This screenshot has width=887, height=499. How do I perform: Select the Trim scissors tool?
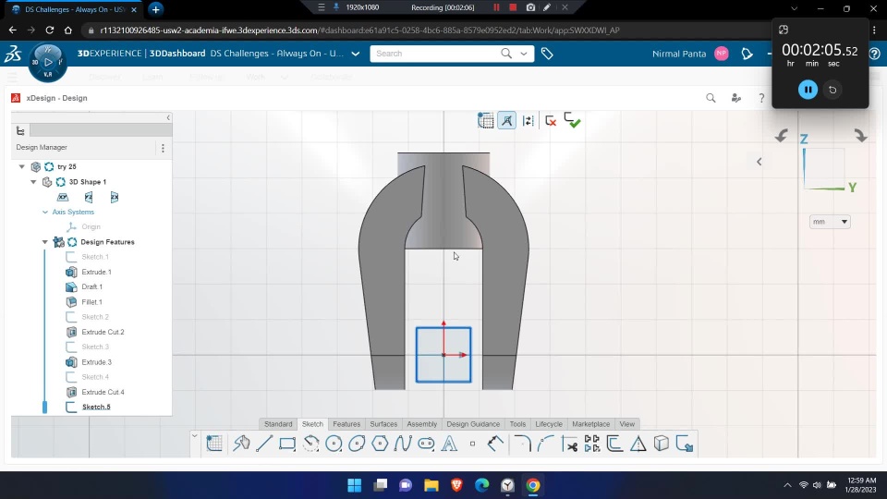[x=569, y=444]
